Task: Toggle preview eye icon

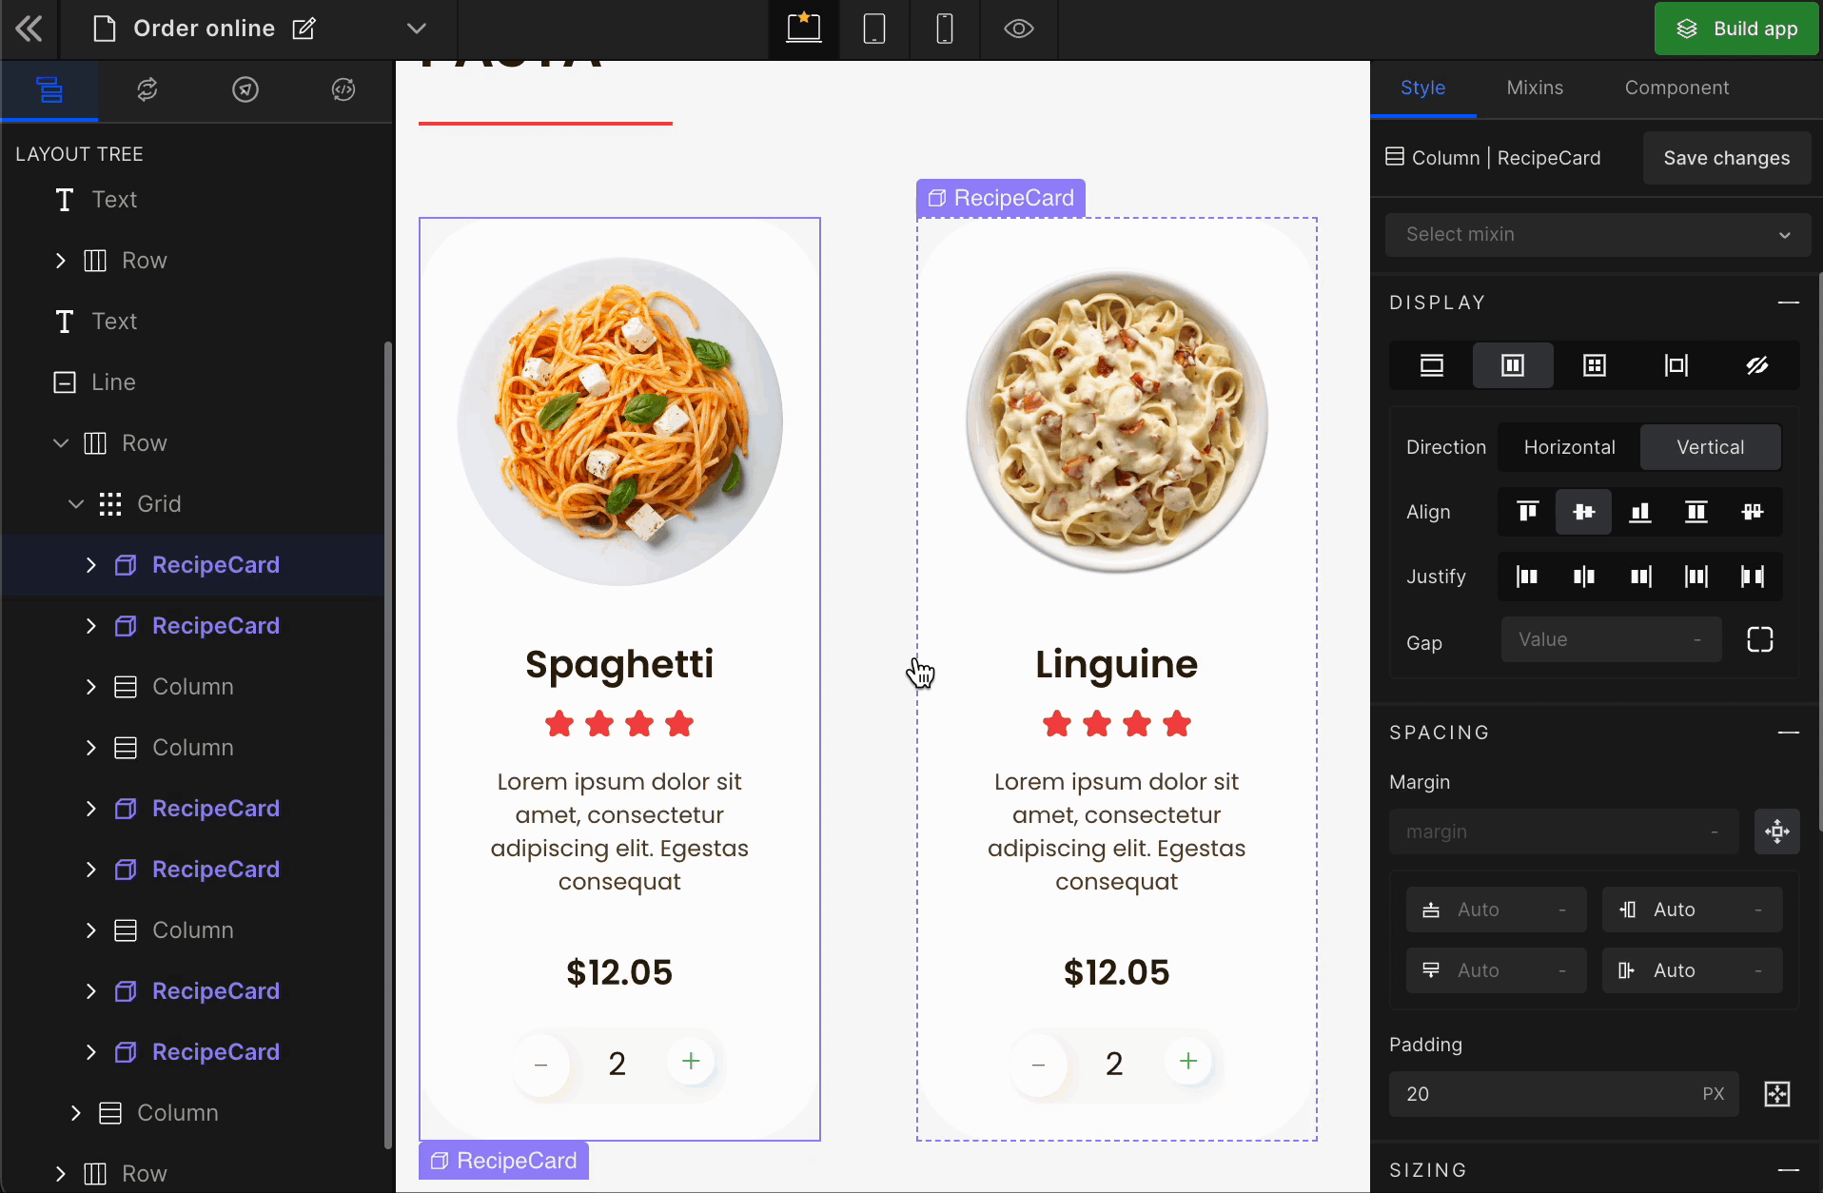Action: coord(1019,29)
